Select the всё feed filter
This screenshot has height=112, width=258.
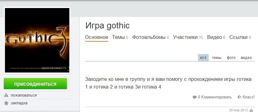click(203, 58)
